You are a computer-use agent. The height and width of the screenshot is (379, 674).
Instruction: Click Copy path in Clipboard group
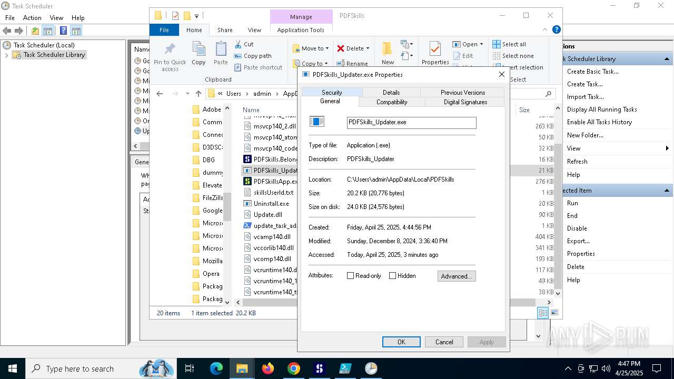point(253,56)
